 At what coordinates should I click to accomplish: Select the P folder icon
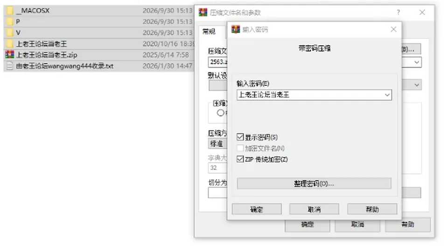[x=10, y=21]
